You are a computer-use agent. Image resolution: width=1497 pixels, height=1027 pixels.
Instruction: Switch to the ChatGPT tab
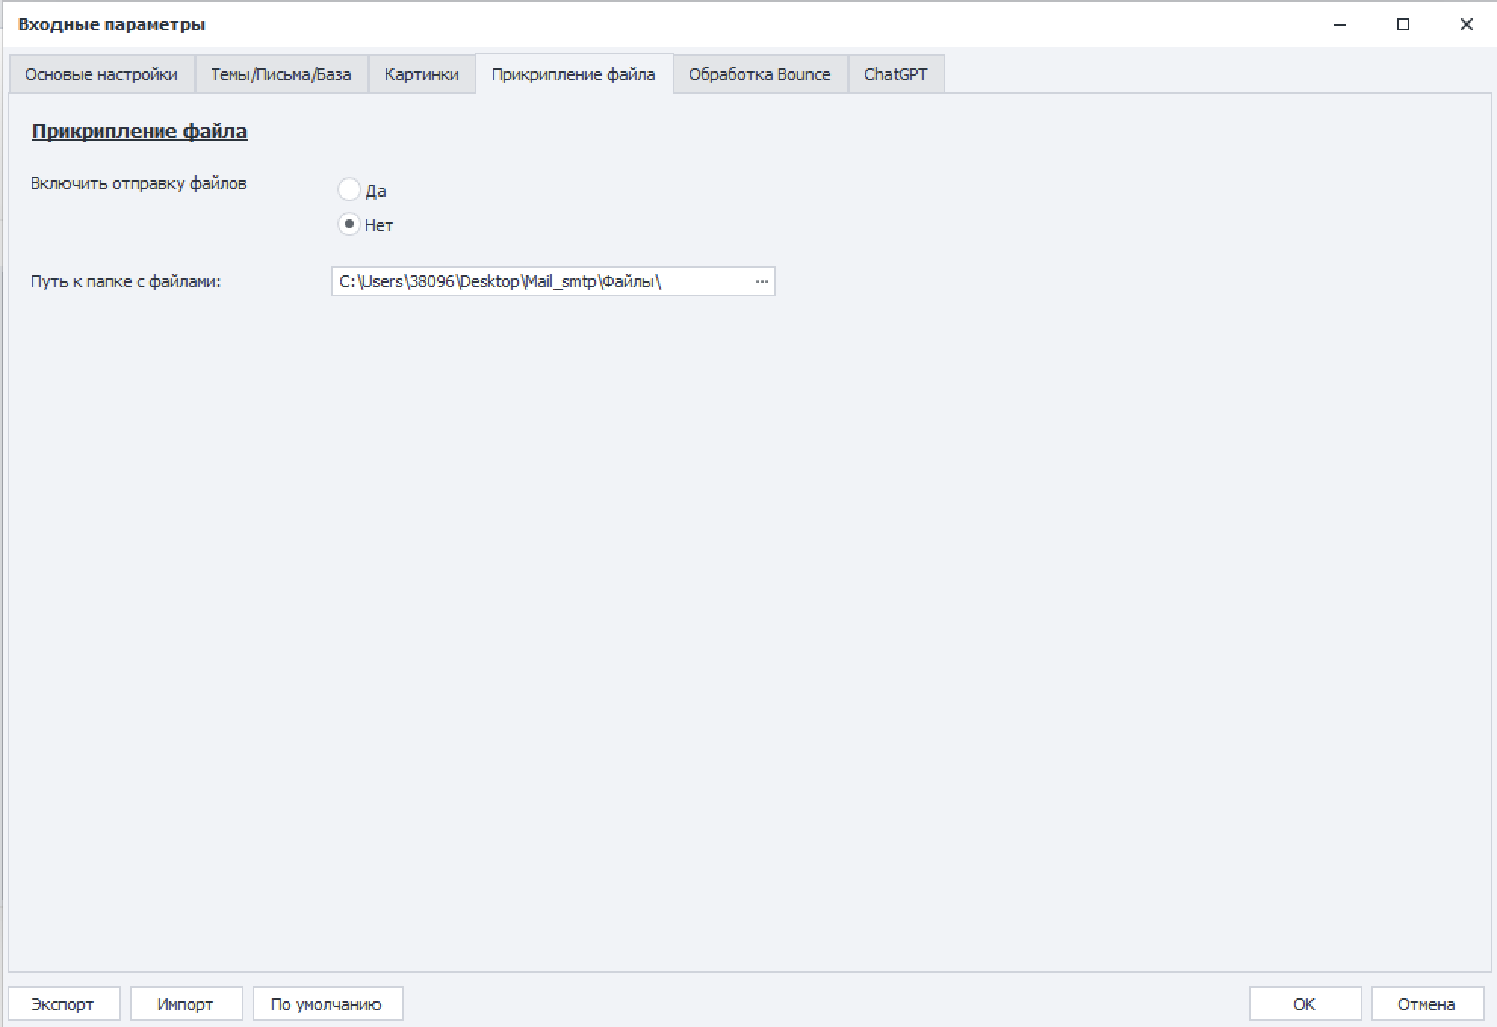[x=895, y=74]
